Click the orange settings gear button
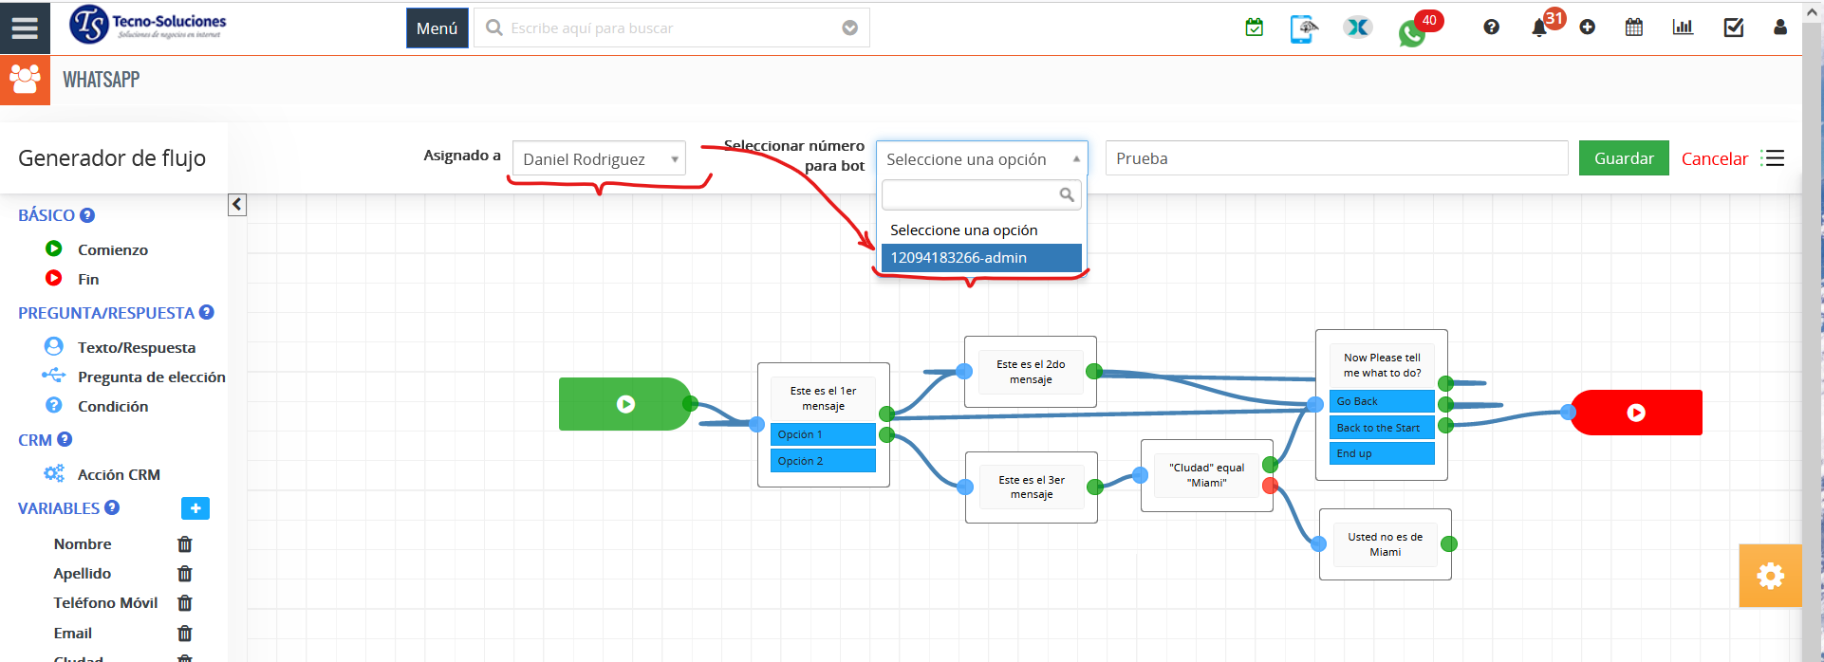 1770,576
